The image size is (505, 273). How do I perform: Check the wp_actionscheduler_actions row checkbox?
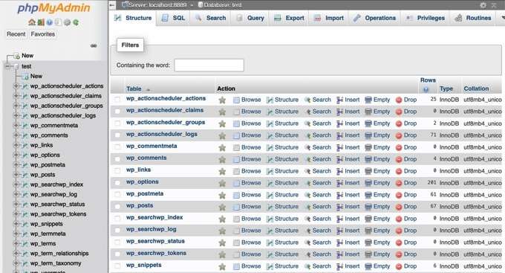point(117,99)
